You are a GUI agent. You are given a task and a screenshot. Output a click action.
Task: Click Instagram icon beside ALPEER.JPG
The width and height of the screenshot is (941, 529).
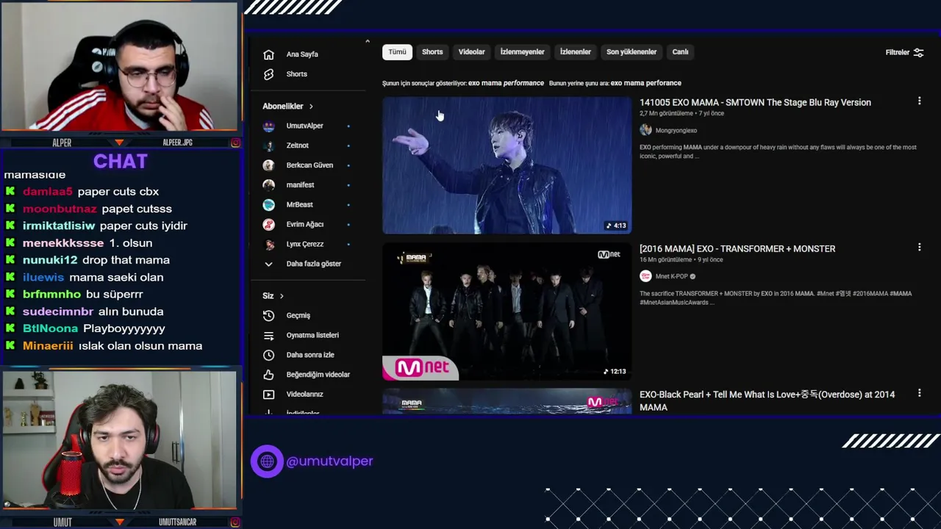pos(235,143)
